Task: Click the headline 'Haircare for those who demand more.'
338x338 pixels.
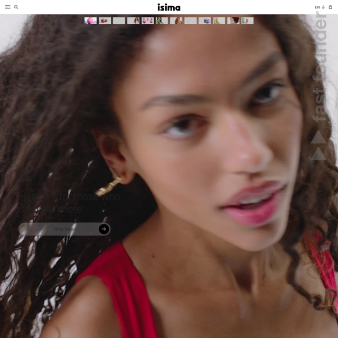Action: click(x=69, y=203)
